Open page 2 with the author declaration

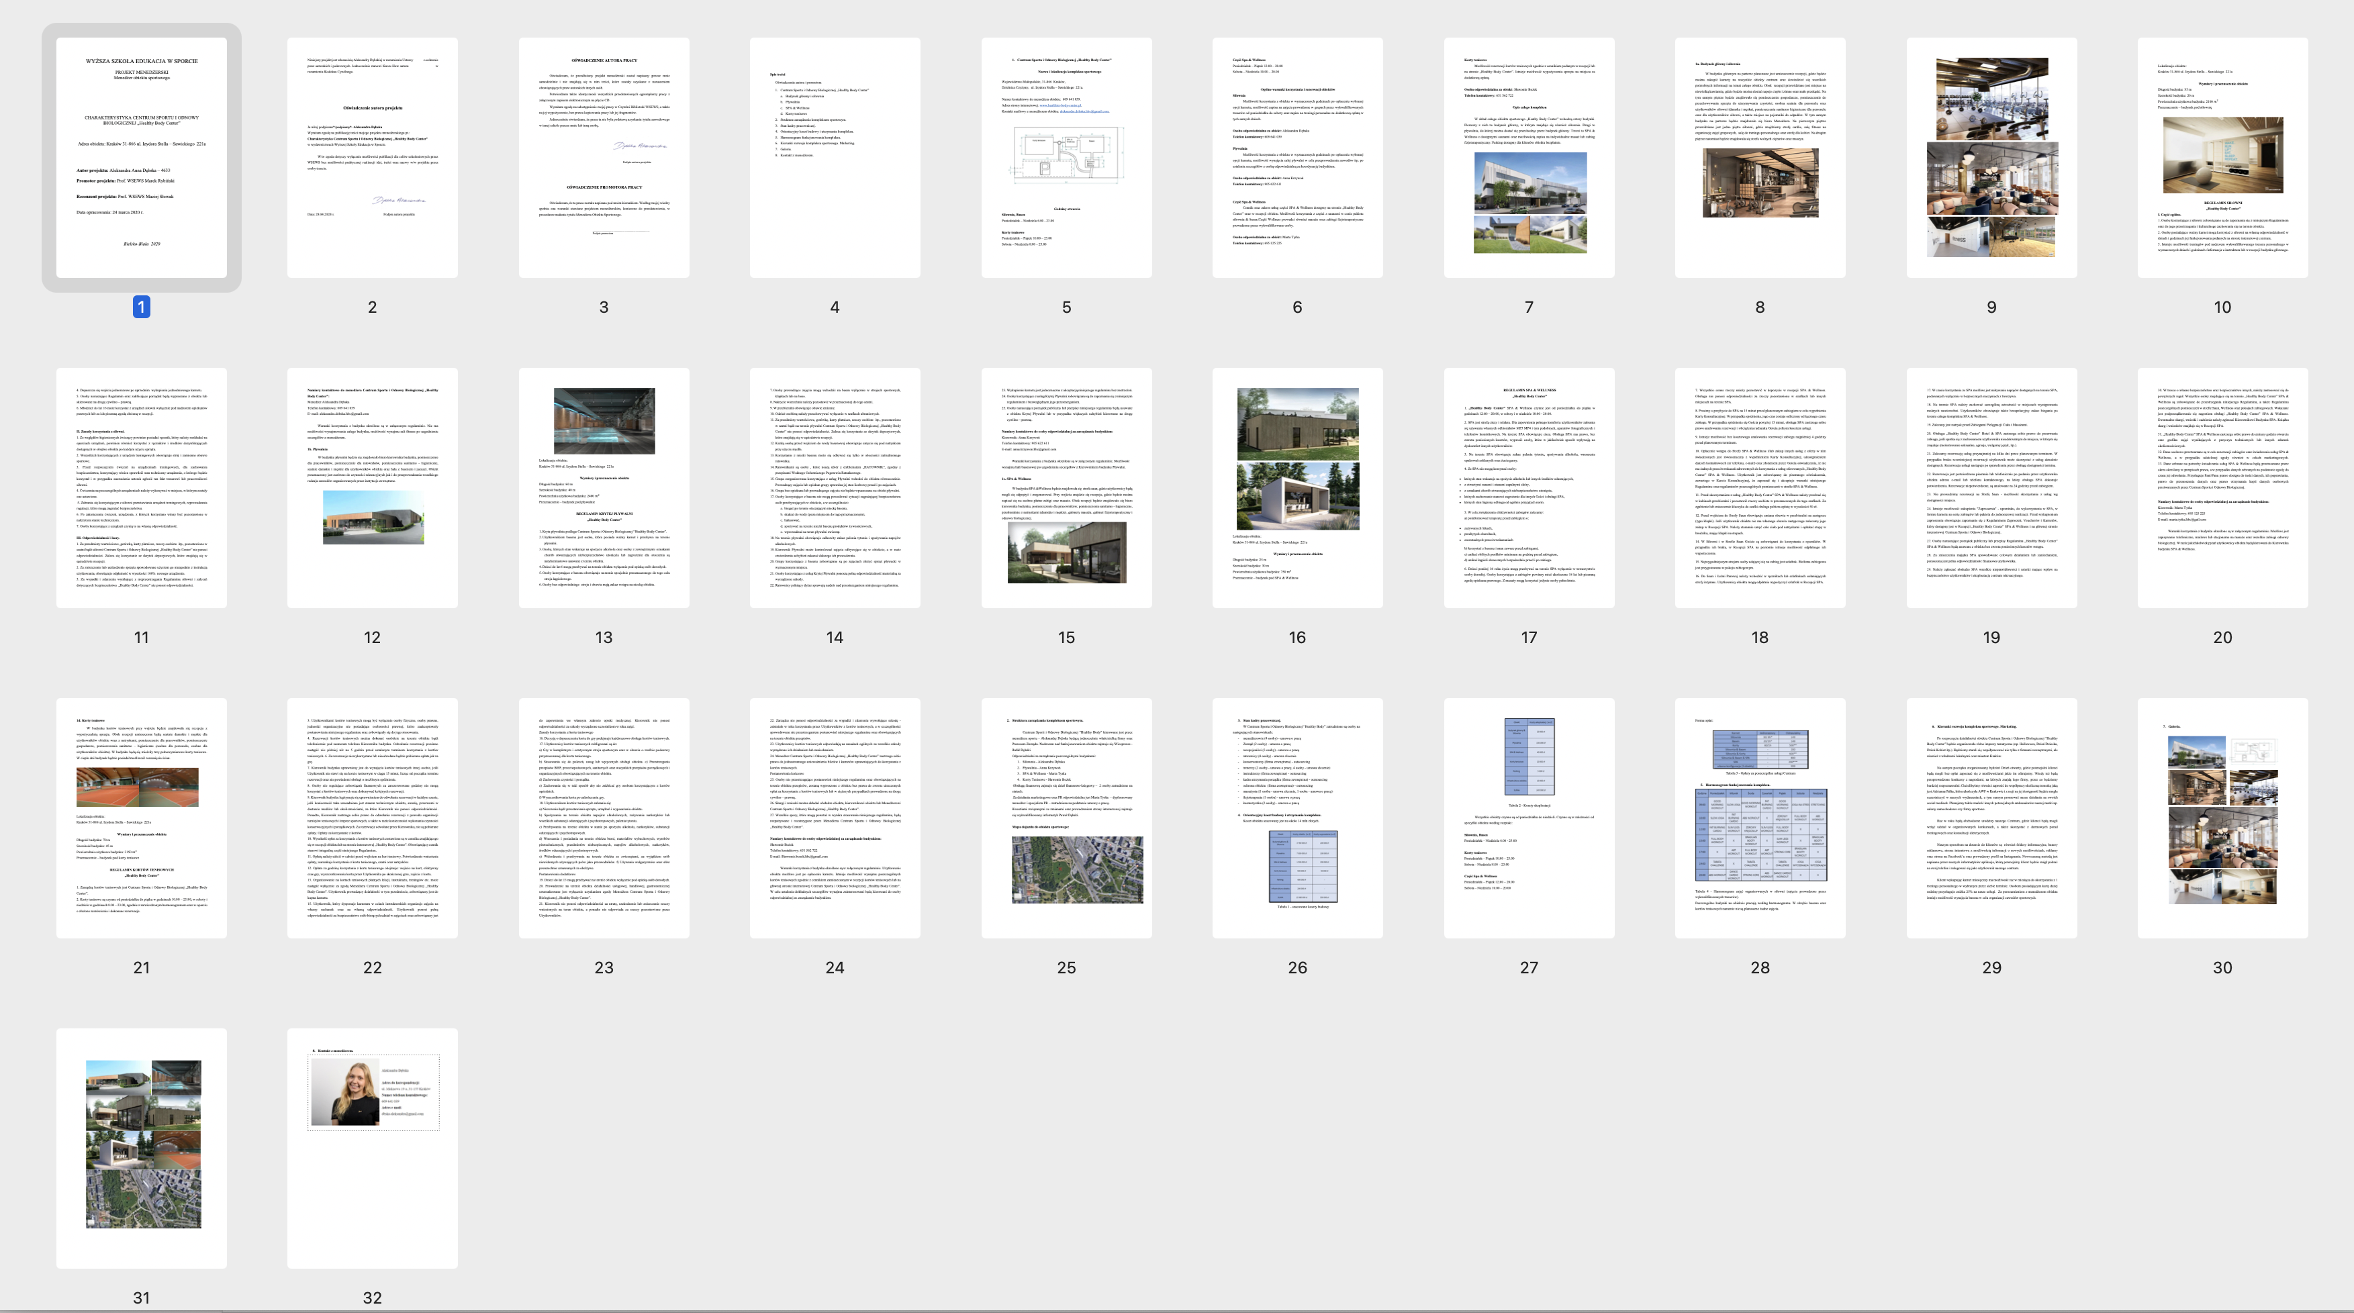pos(372,157)
